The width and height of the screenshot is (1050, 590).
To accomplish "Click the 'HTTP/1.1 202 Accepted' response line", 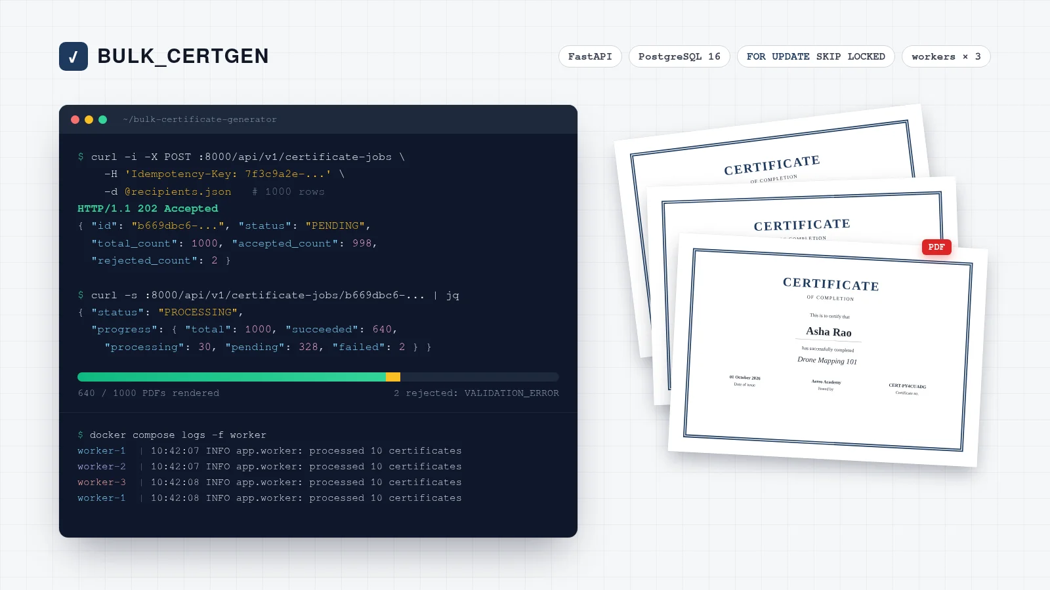I will tap(148, 208).
